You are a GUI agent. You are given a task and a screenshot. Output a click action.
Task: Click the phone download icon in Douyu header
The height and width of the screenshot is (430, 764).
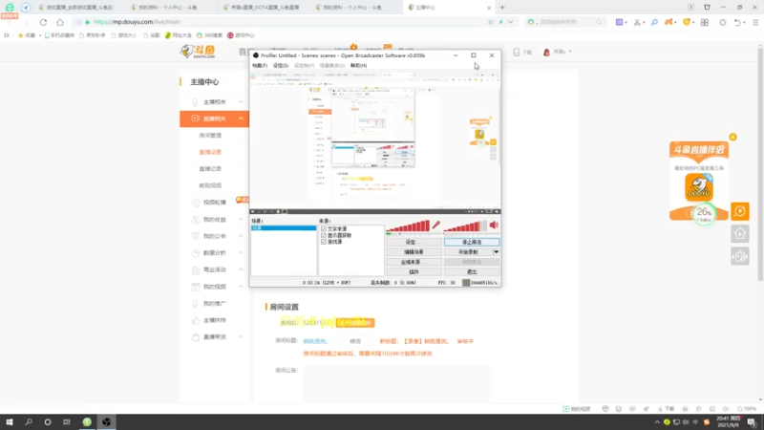517,52
